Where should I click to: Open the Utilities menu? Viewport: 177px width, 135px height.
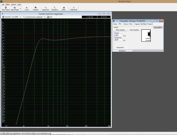8,5
